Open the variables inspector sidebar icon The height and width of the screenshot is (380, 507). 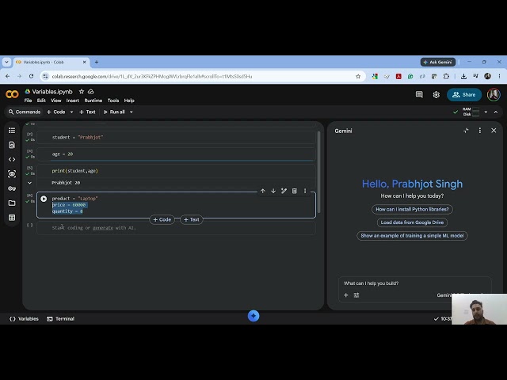12,174
